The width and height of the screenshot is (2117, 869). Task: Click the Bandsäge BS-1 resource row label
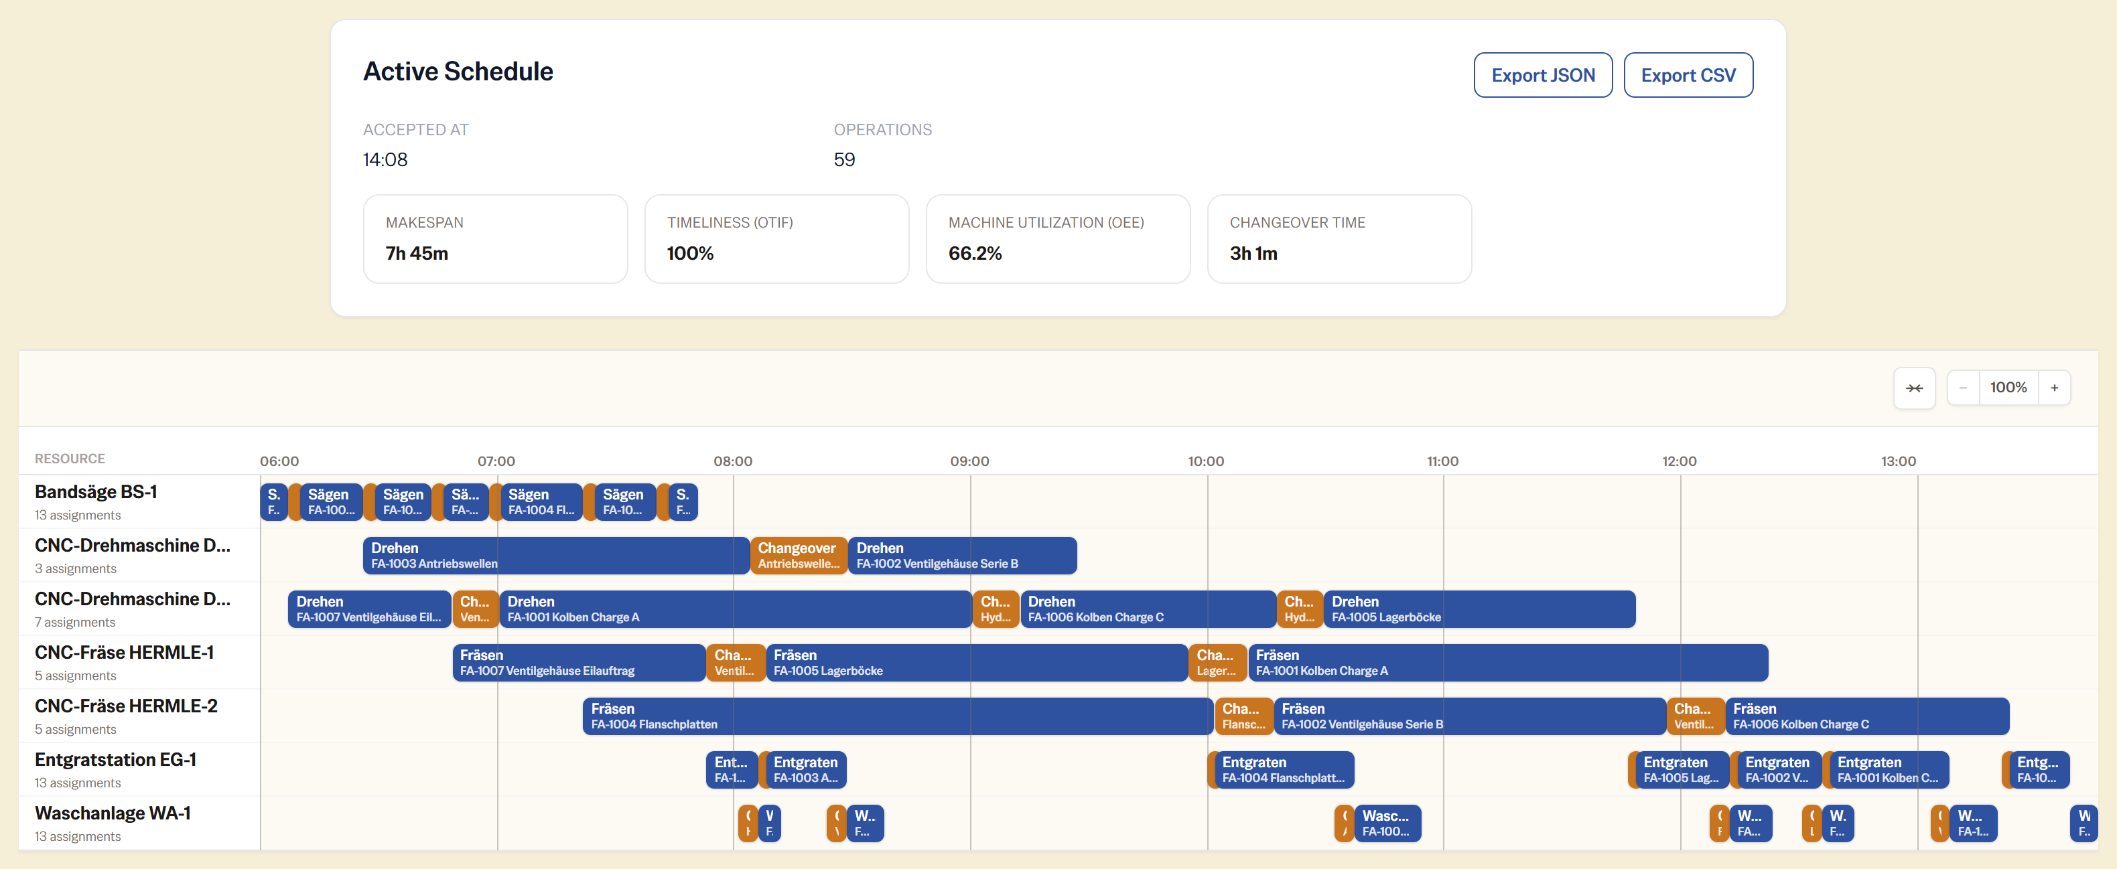pyautogui.click(x=96, y=491)
